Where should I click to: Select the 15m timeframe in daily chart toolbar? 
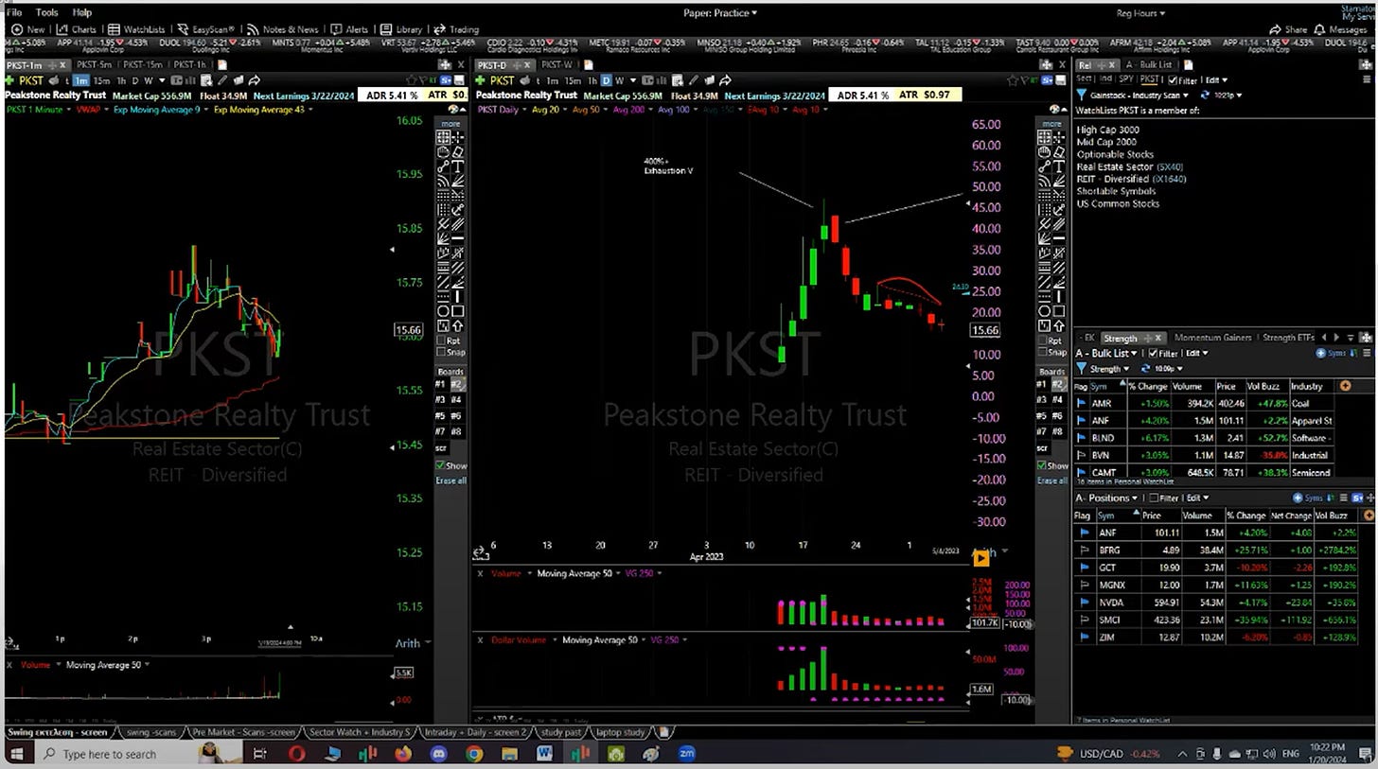573,80
